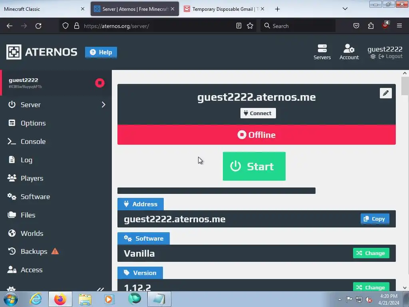Open the Pocket save icon
409x307 pixels.
coord(356,26)
